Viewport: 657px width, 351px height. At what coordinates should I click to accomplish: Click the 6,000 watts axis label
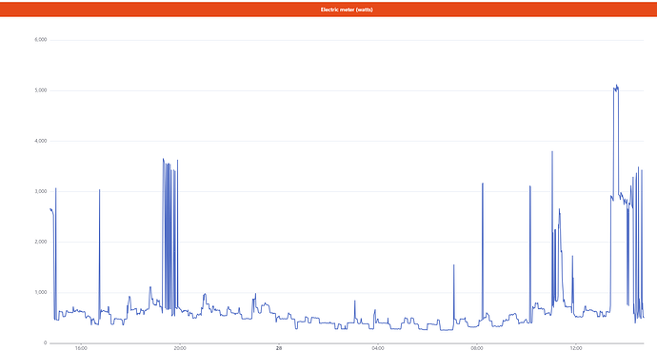[41, 40]
